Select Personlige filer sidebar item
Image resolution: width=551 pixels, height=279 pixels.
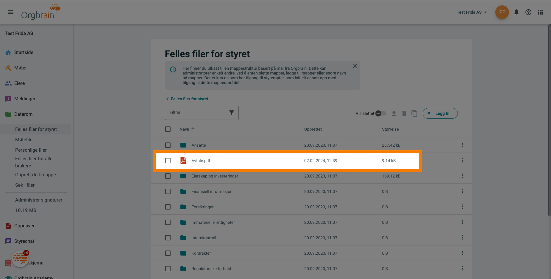[31, 150]
